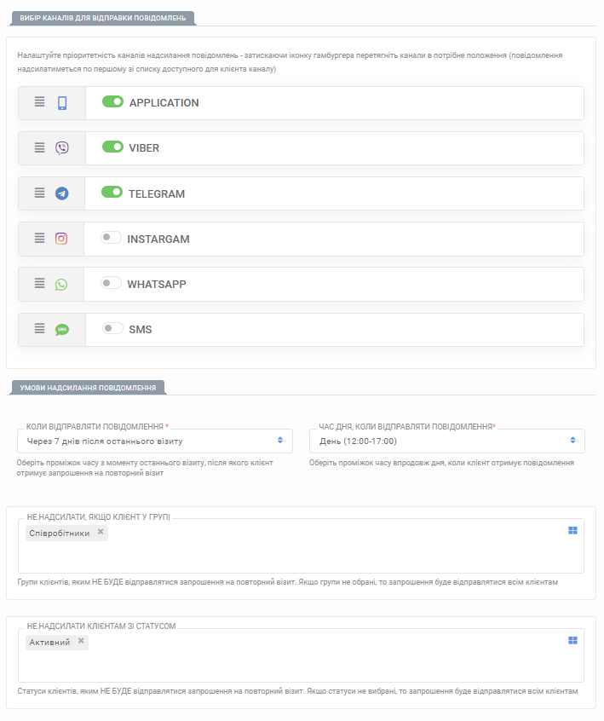The image size is (604, 721).
Task: Click the hamburger handle on APPLICATION row
Action: 39,101
